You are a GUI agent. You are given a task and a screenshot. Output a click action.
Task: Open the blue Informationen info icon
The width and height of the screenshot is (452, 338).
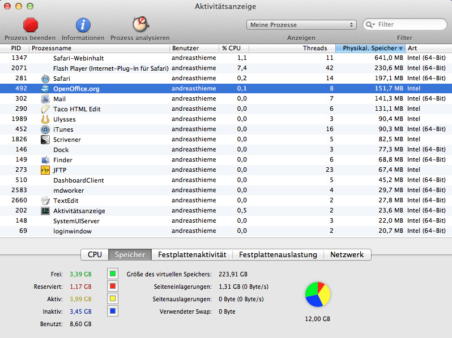[83, 25]
